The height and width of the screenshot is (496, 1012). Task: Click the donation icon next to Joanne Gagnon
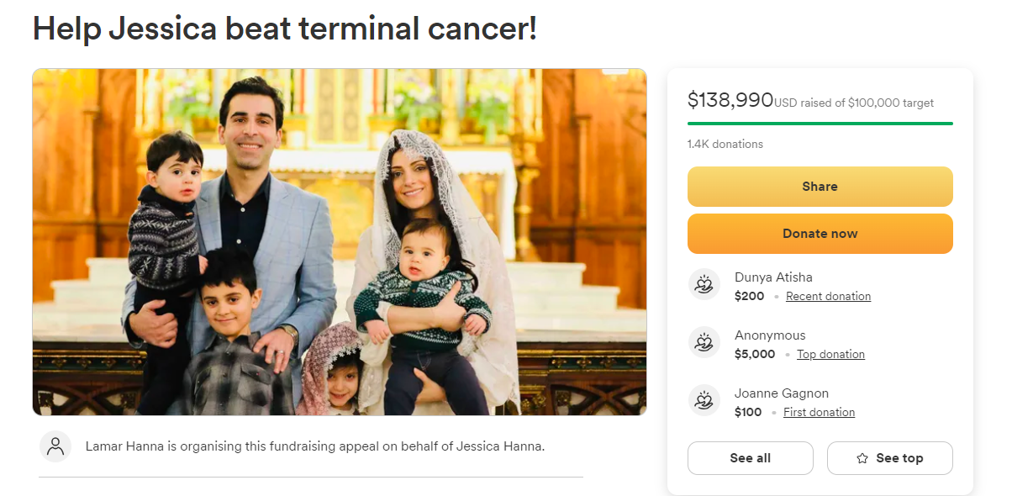click(x=704, y=400)
